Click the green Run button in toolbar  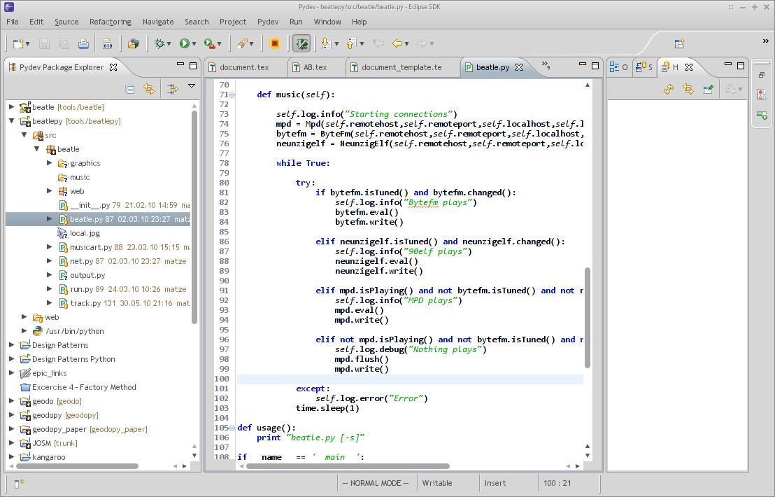click(185, 43)
